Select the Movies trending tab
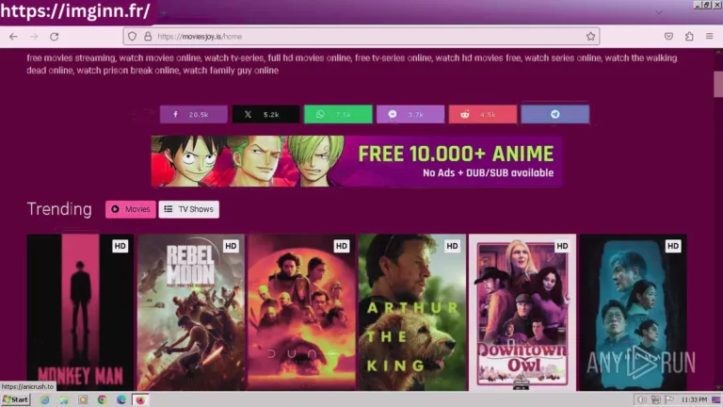Screen dimensions: 723x407 coord(131,209)
